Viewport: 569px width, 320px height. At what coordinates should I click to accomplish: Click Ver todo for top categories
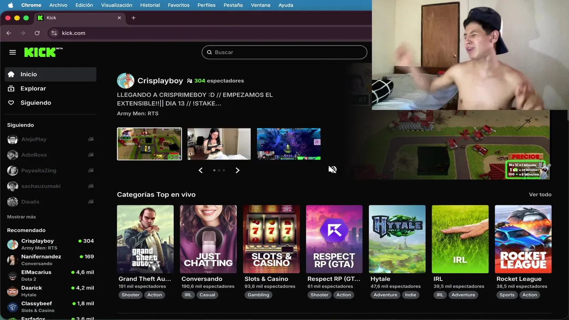tap(540, 195)
